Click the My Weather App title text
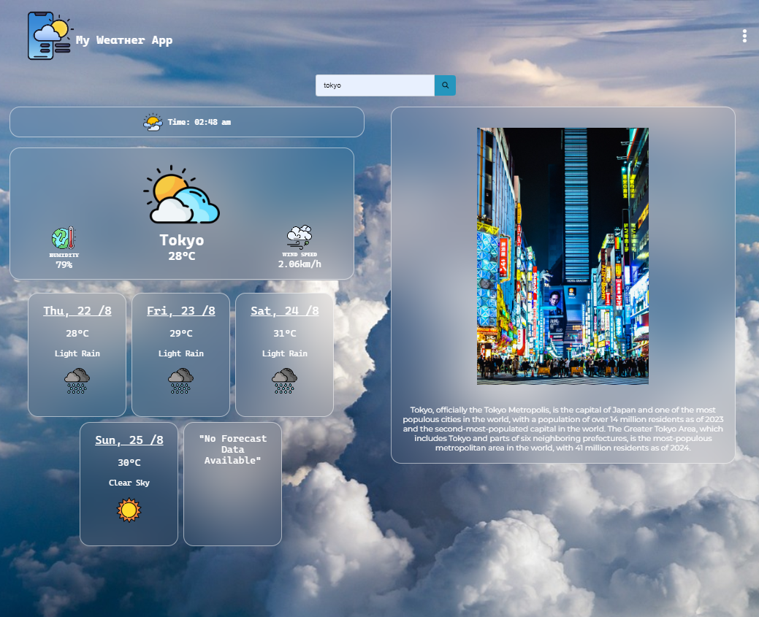Screen dimensions: 759x617 click(124, 40)
